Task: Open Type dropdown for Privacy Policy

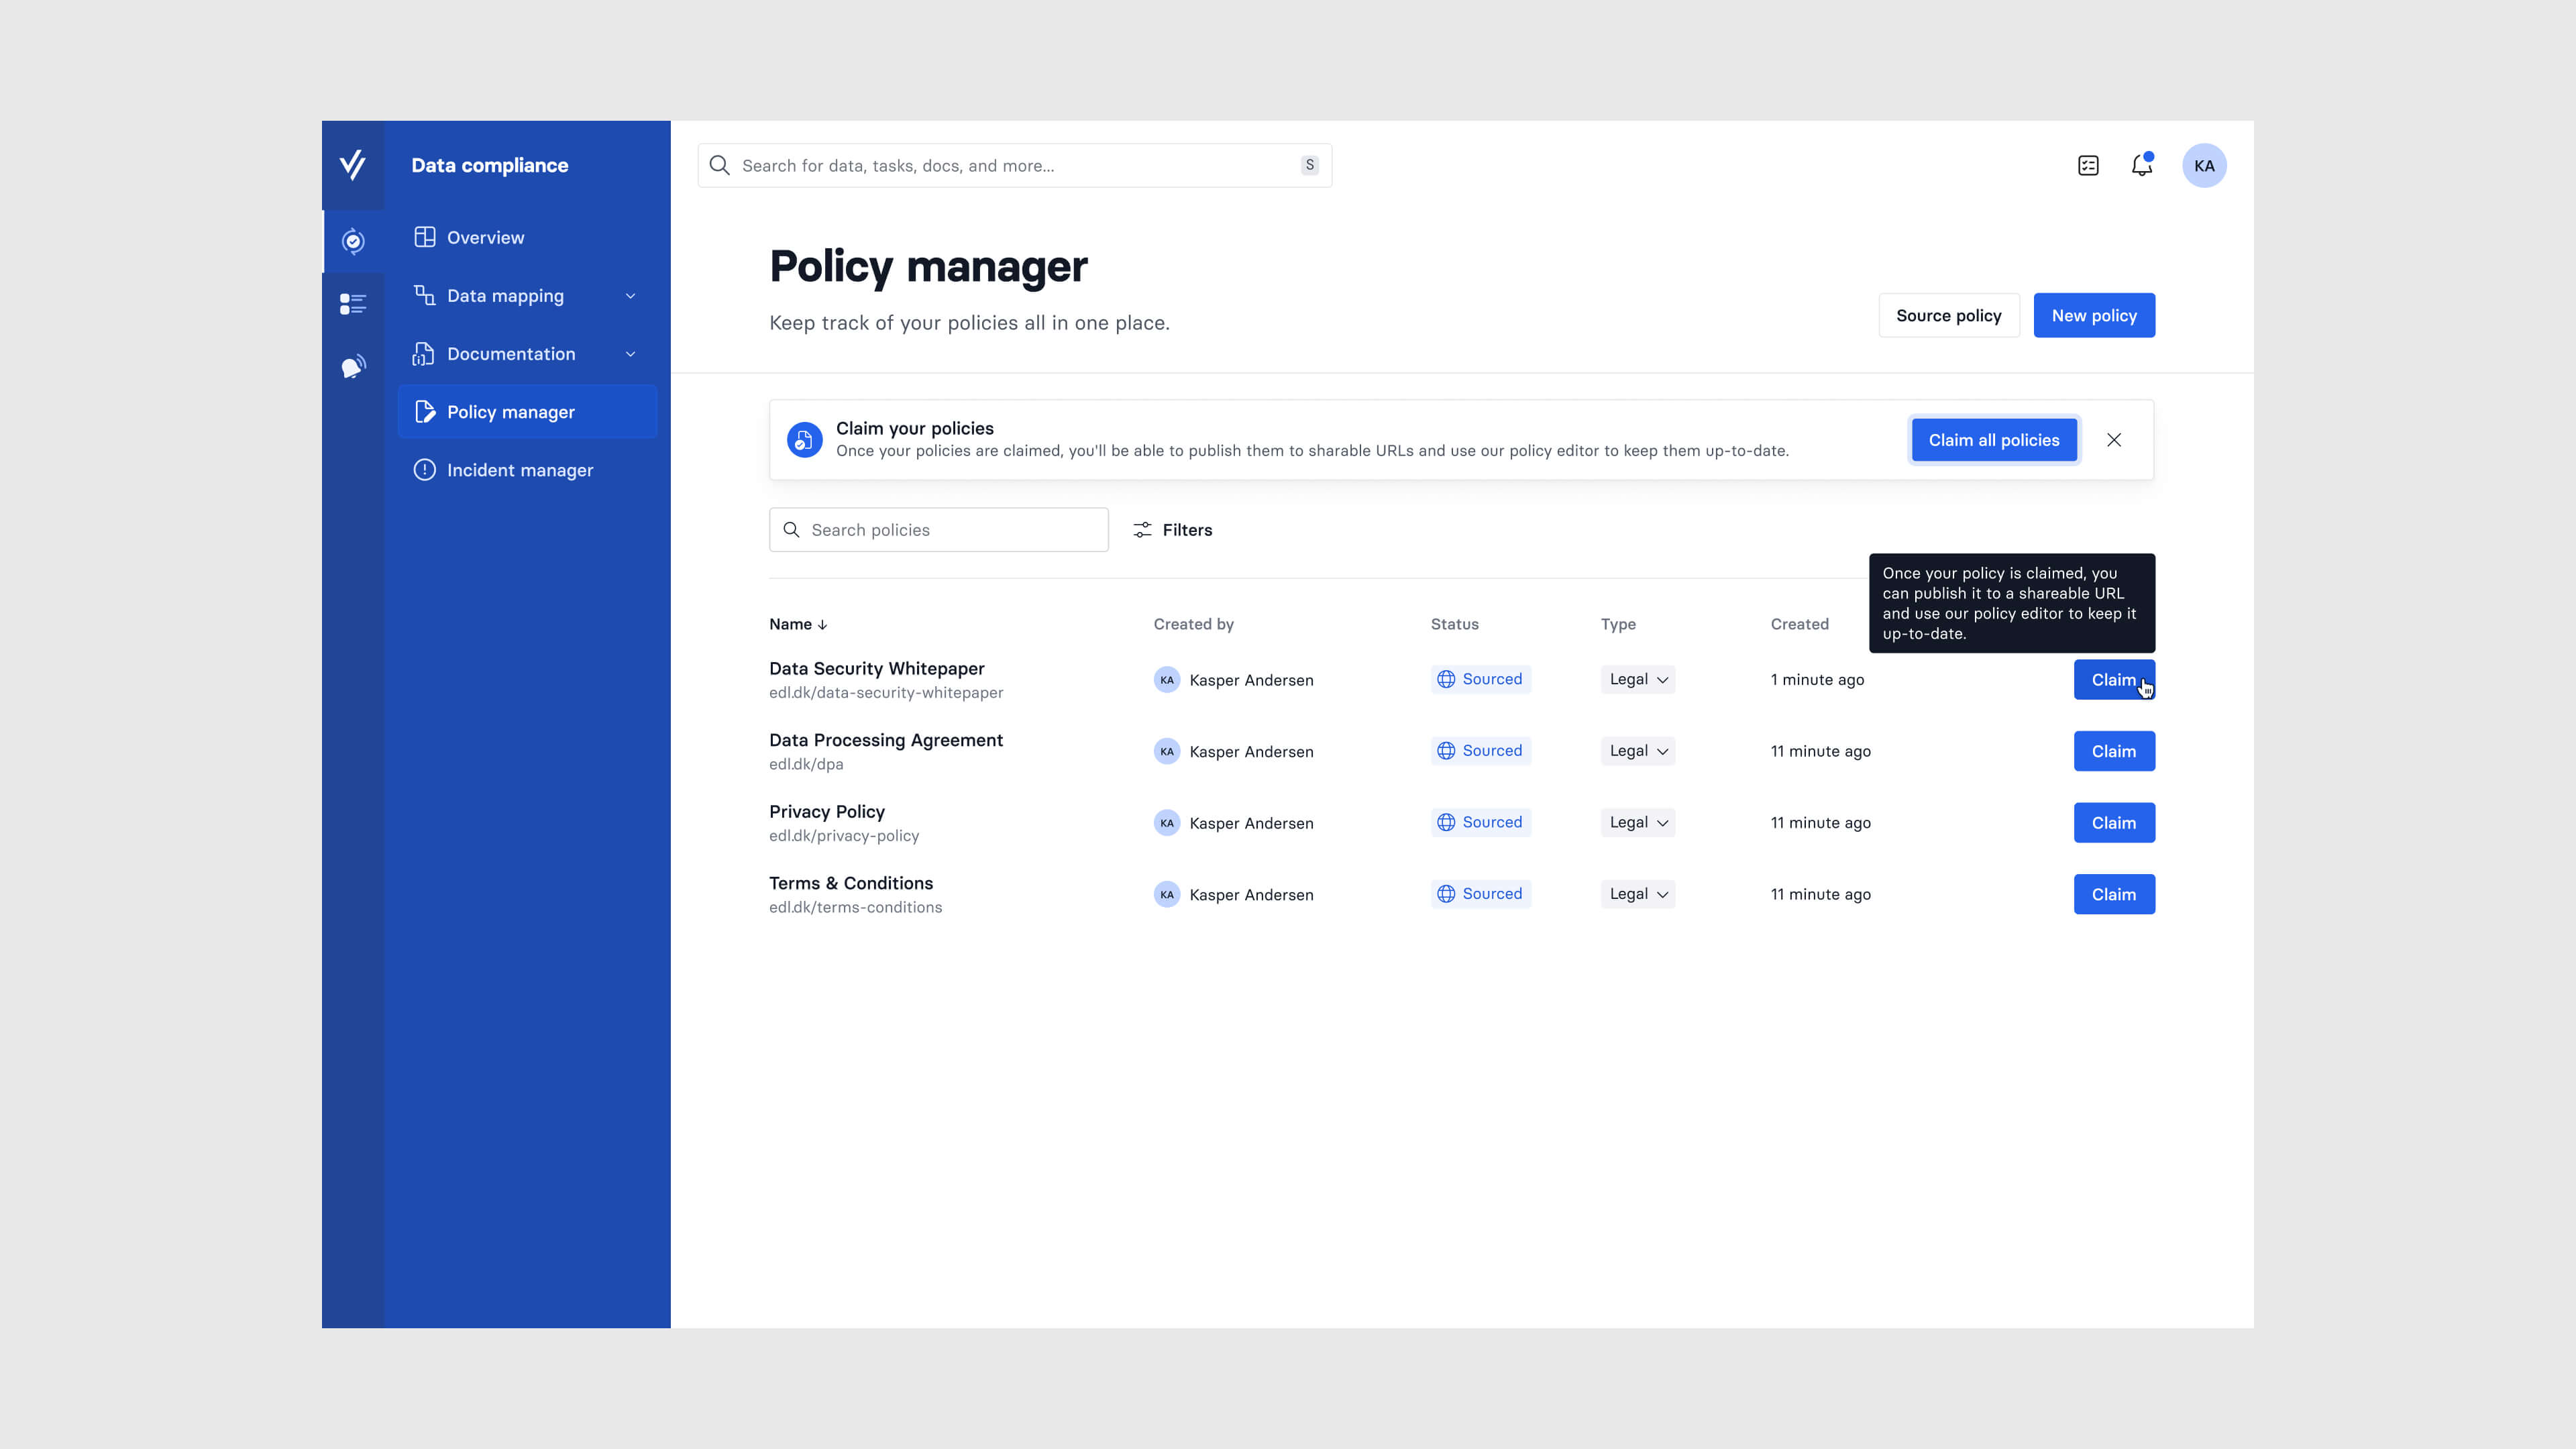Action: pyautogui.click(x=1637, y=822)
